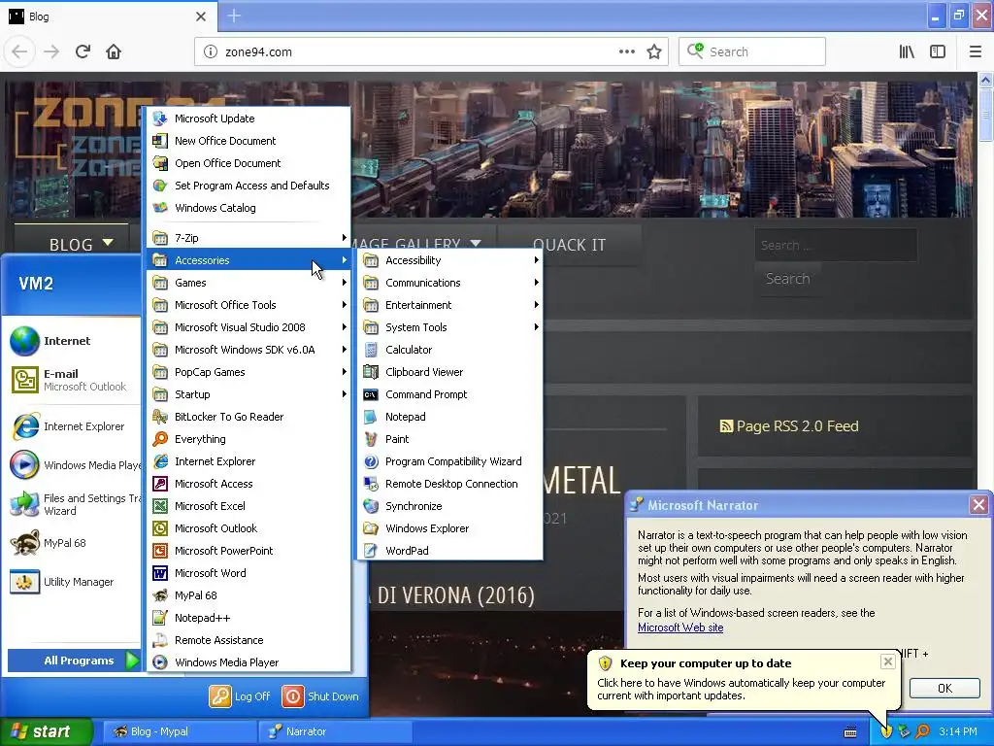Open Microsoft Windows SDK v6.0A folder

point(248,350)
